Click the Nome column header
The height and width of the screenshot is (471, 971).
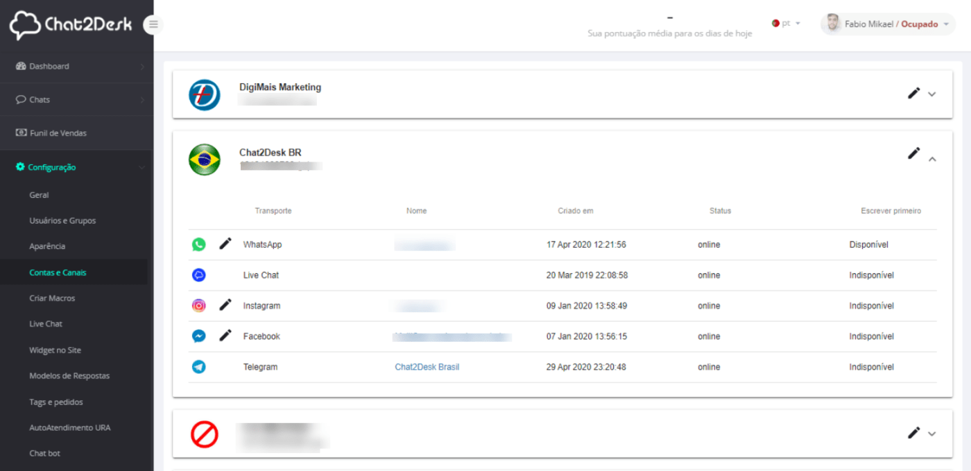(x=417, y=211)
